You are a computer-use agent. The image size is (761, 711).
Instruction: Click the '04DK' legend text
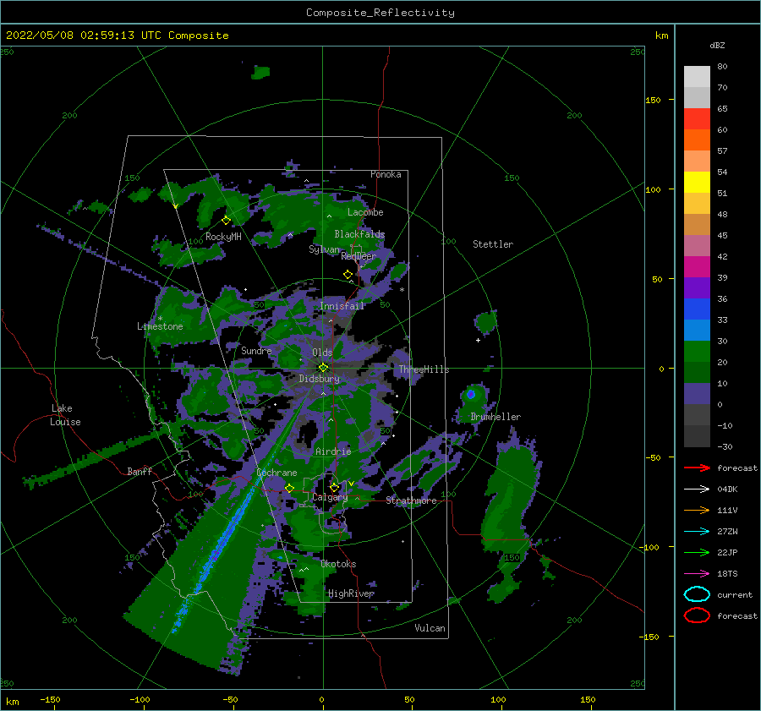727,489
